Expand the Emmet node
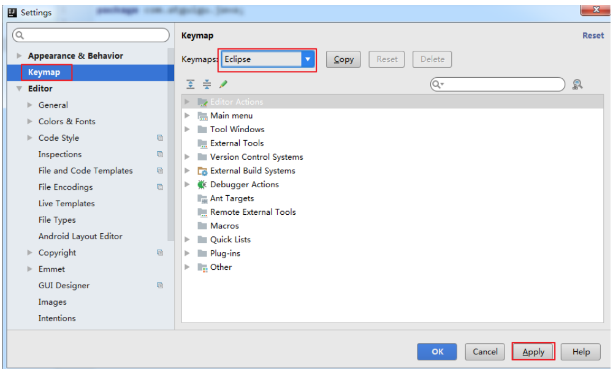The image size is (613, 369). pyautogui.click(x=29, y=269)
